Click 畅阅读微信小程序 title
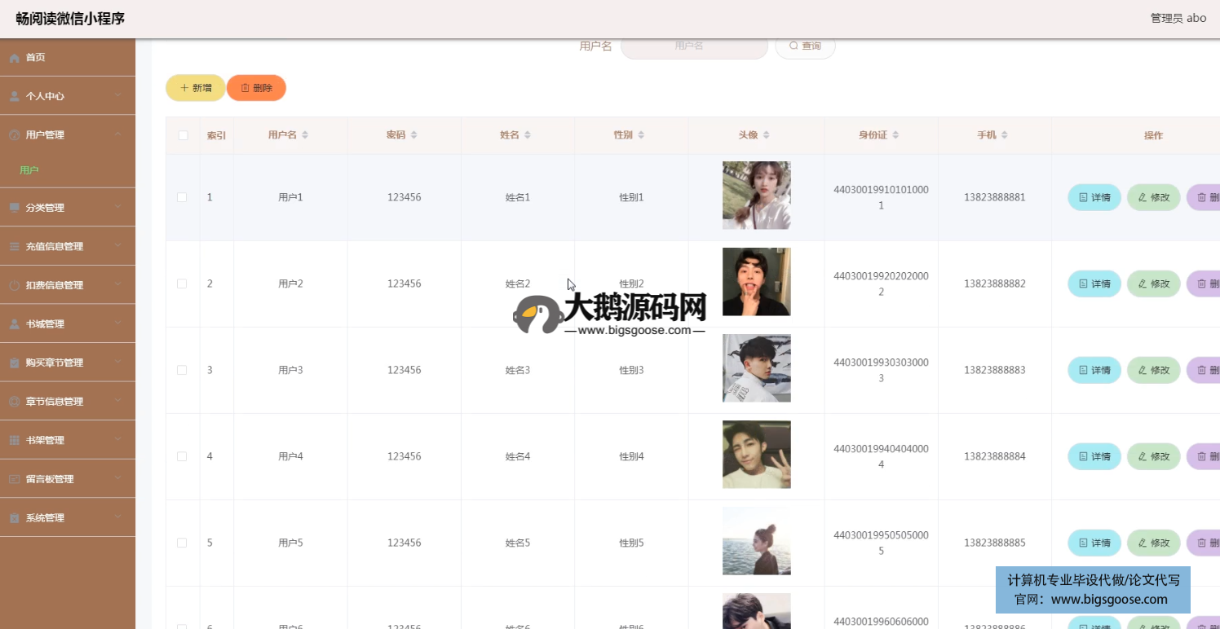Viewport: 1220px width, 629px height. tap(70, 18)
